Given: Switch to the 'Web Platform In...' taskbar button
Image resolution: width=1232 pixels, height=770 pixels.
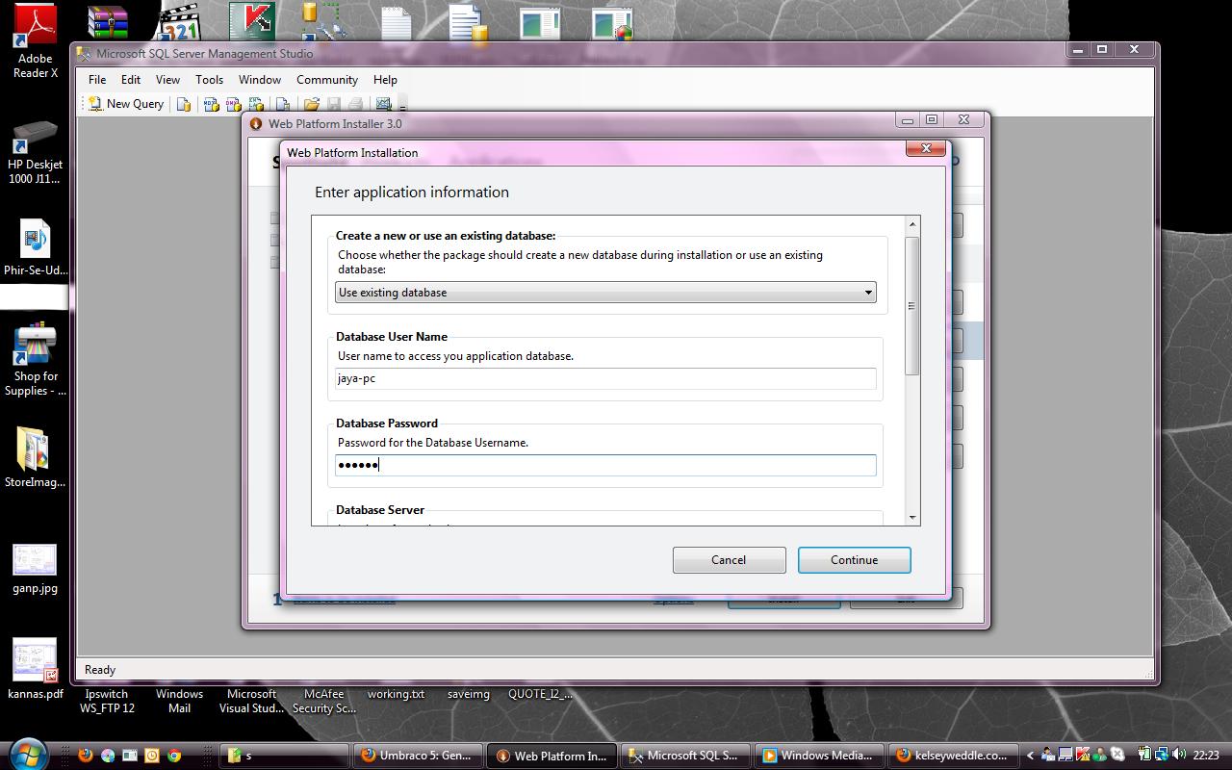Looking at the screenshot, I should [552, 756].
